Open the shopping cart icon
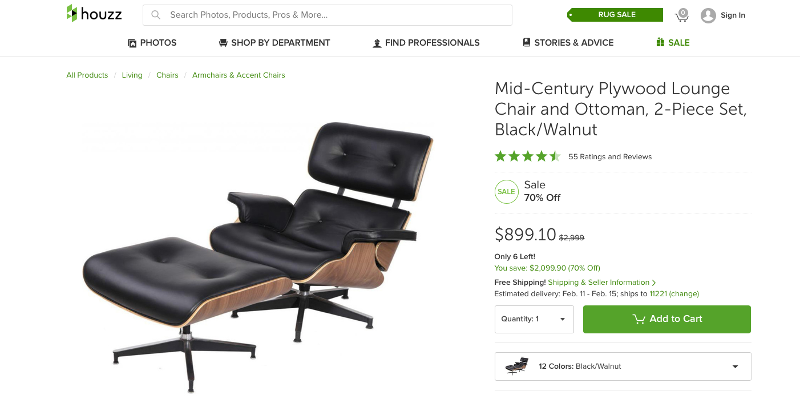 click(x=681, y=15)
